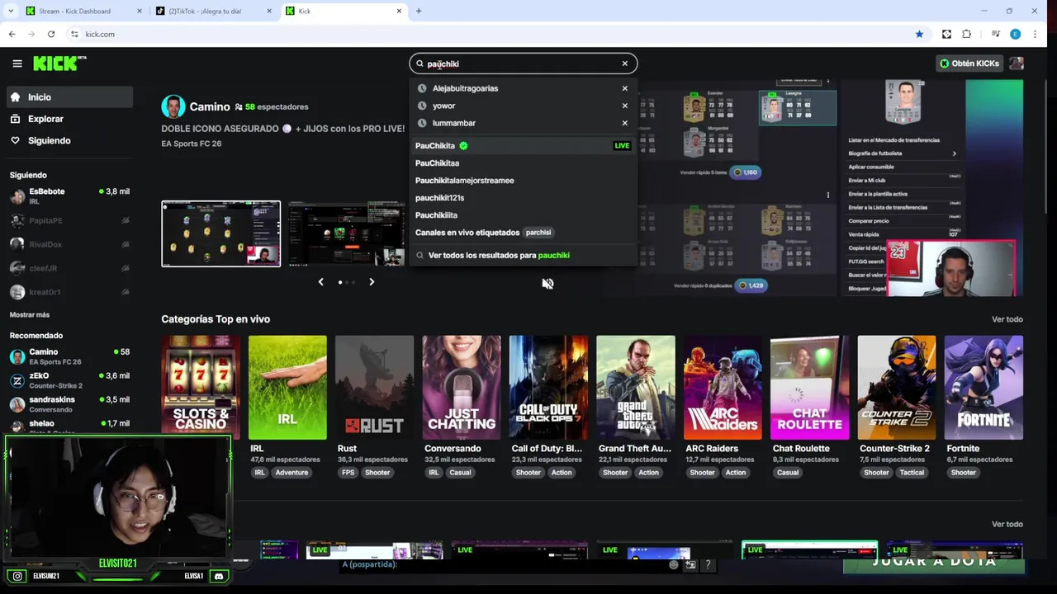Screen dimensions: 1057x594
Task: Open Counter-Strike 2 category card
Action: 897,388
